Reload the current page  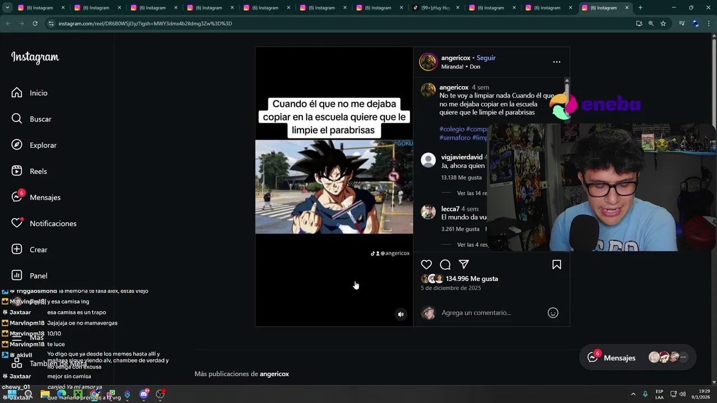35,24
